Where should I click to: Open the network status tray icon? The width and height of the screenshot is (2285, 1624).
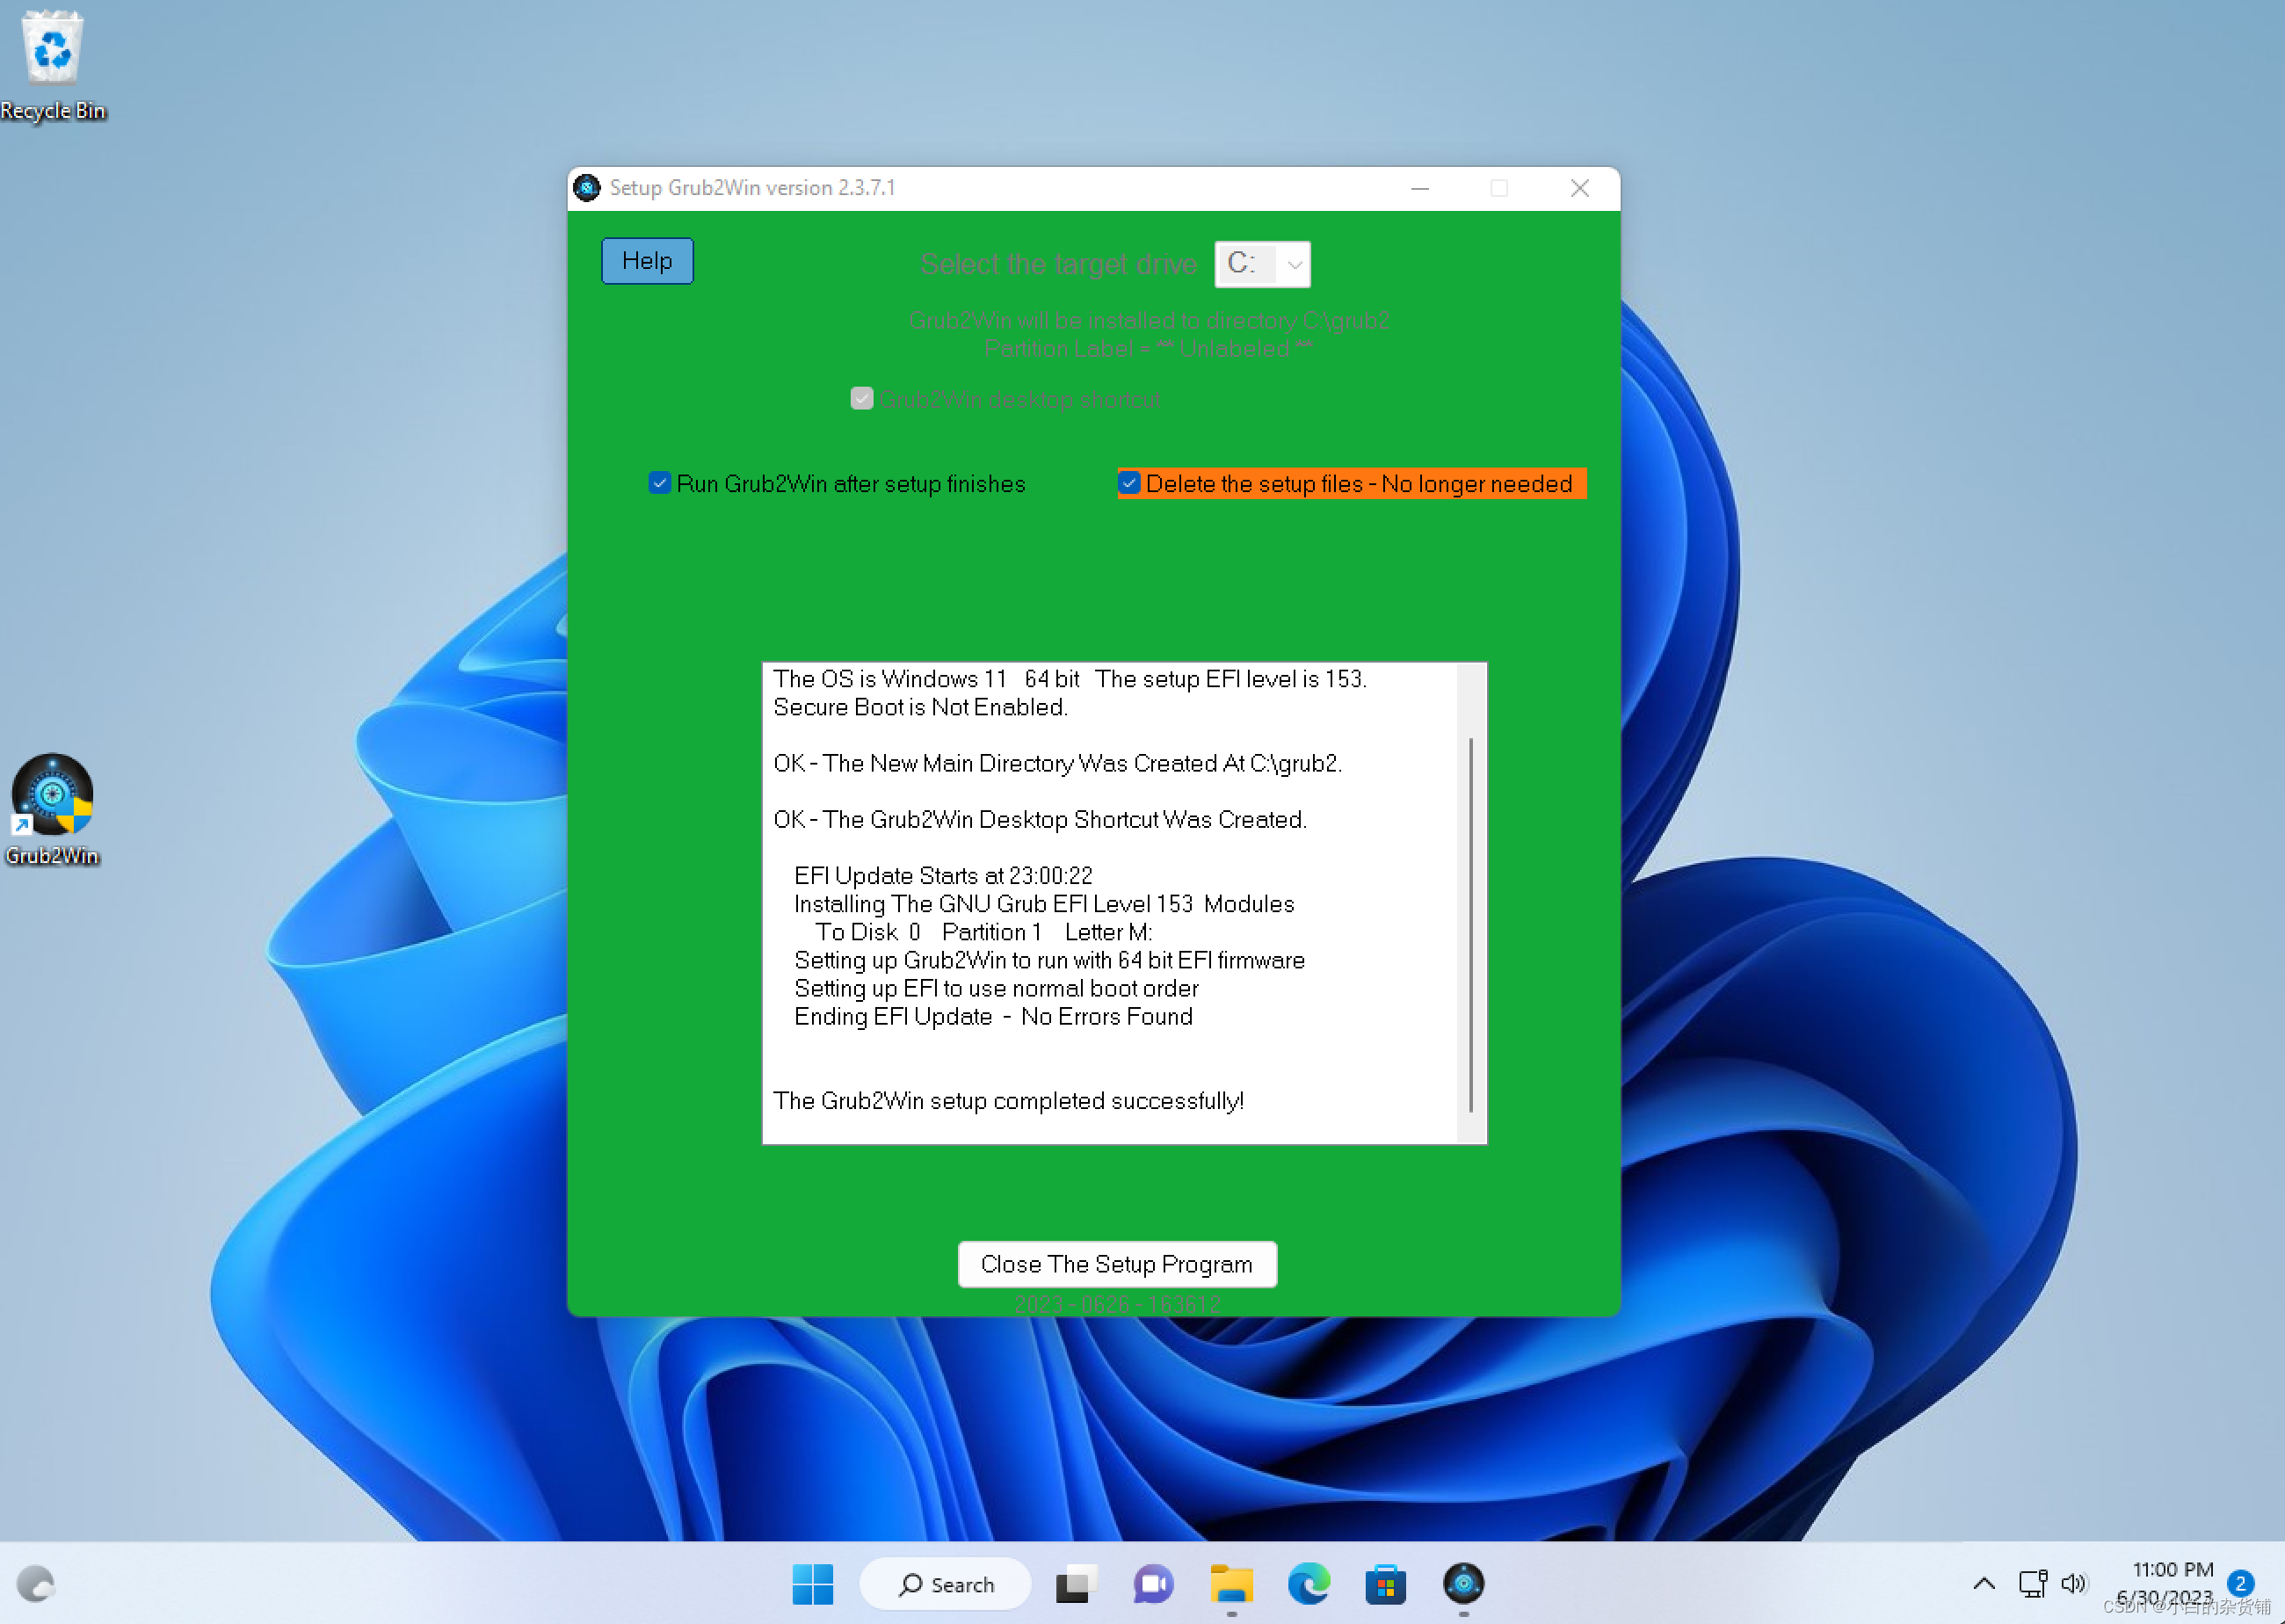point(2032,1584)
